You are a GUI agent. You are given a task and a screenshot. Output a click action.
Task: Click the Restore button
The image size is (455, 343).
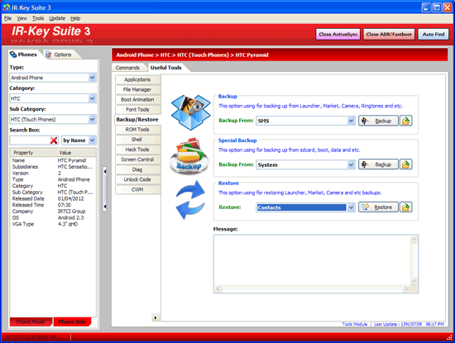point(378,207)
